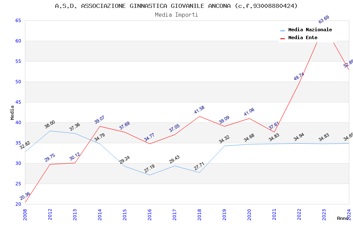Click data label 41.58
The width and height of the screenshot is (353, 229).
click(x=199, y=110)
